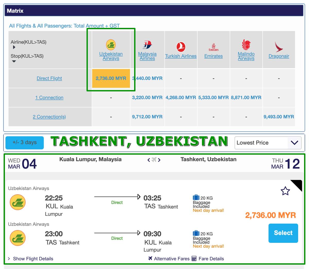Open the Uzbekistan Airways link in the matrix header
This screenshot has width=309, height=269.
pyautogui.click(x=111, y=56)
